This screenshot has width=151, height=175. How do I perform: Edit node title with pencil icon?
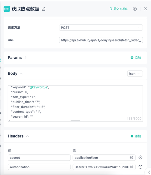tap(44, 9)
